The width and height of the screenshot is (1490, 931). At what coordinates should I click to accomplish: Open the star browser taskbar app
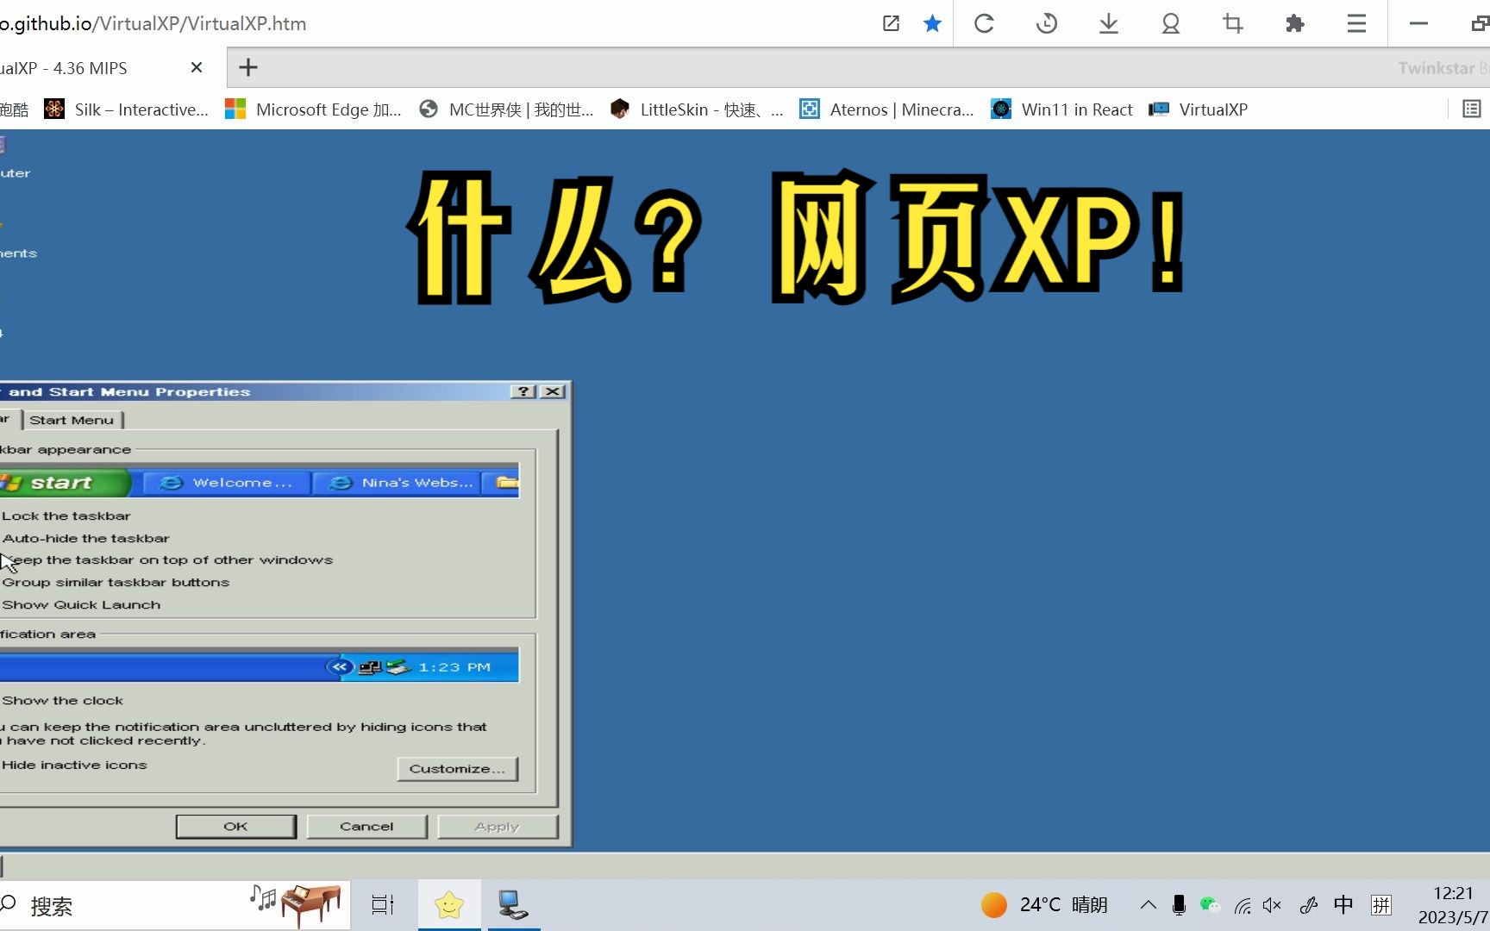[449, 905]
